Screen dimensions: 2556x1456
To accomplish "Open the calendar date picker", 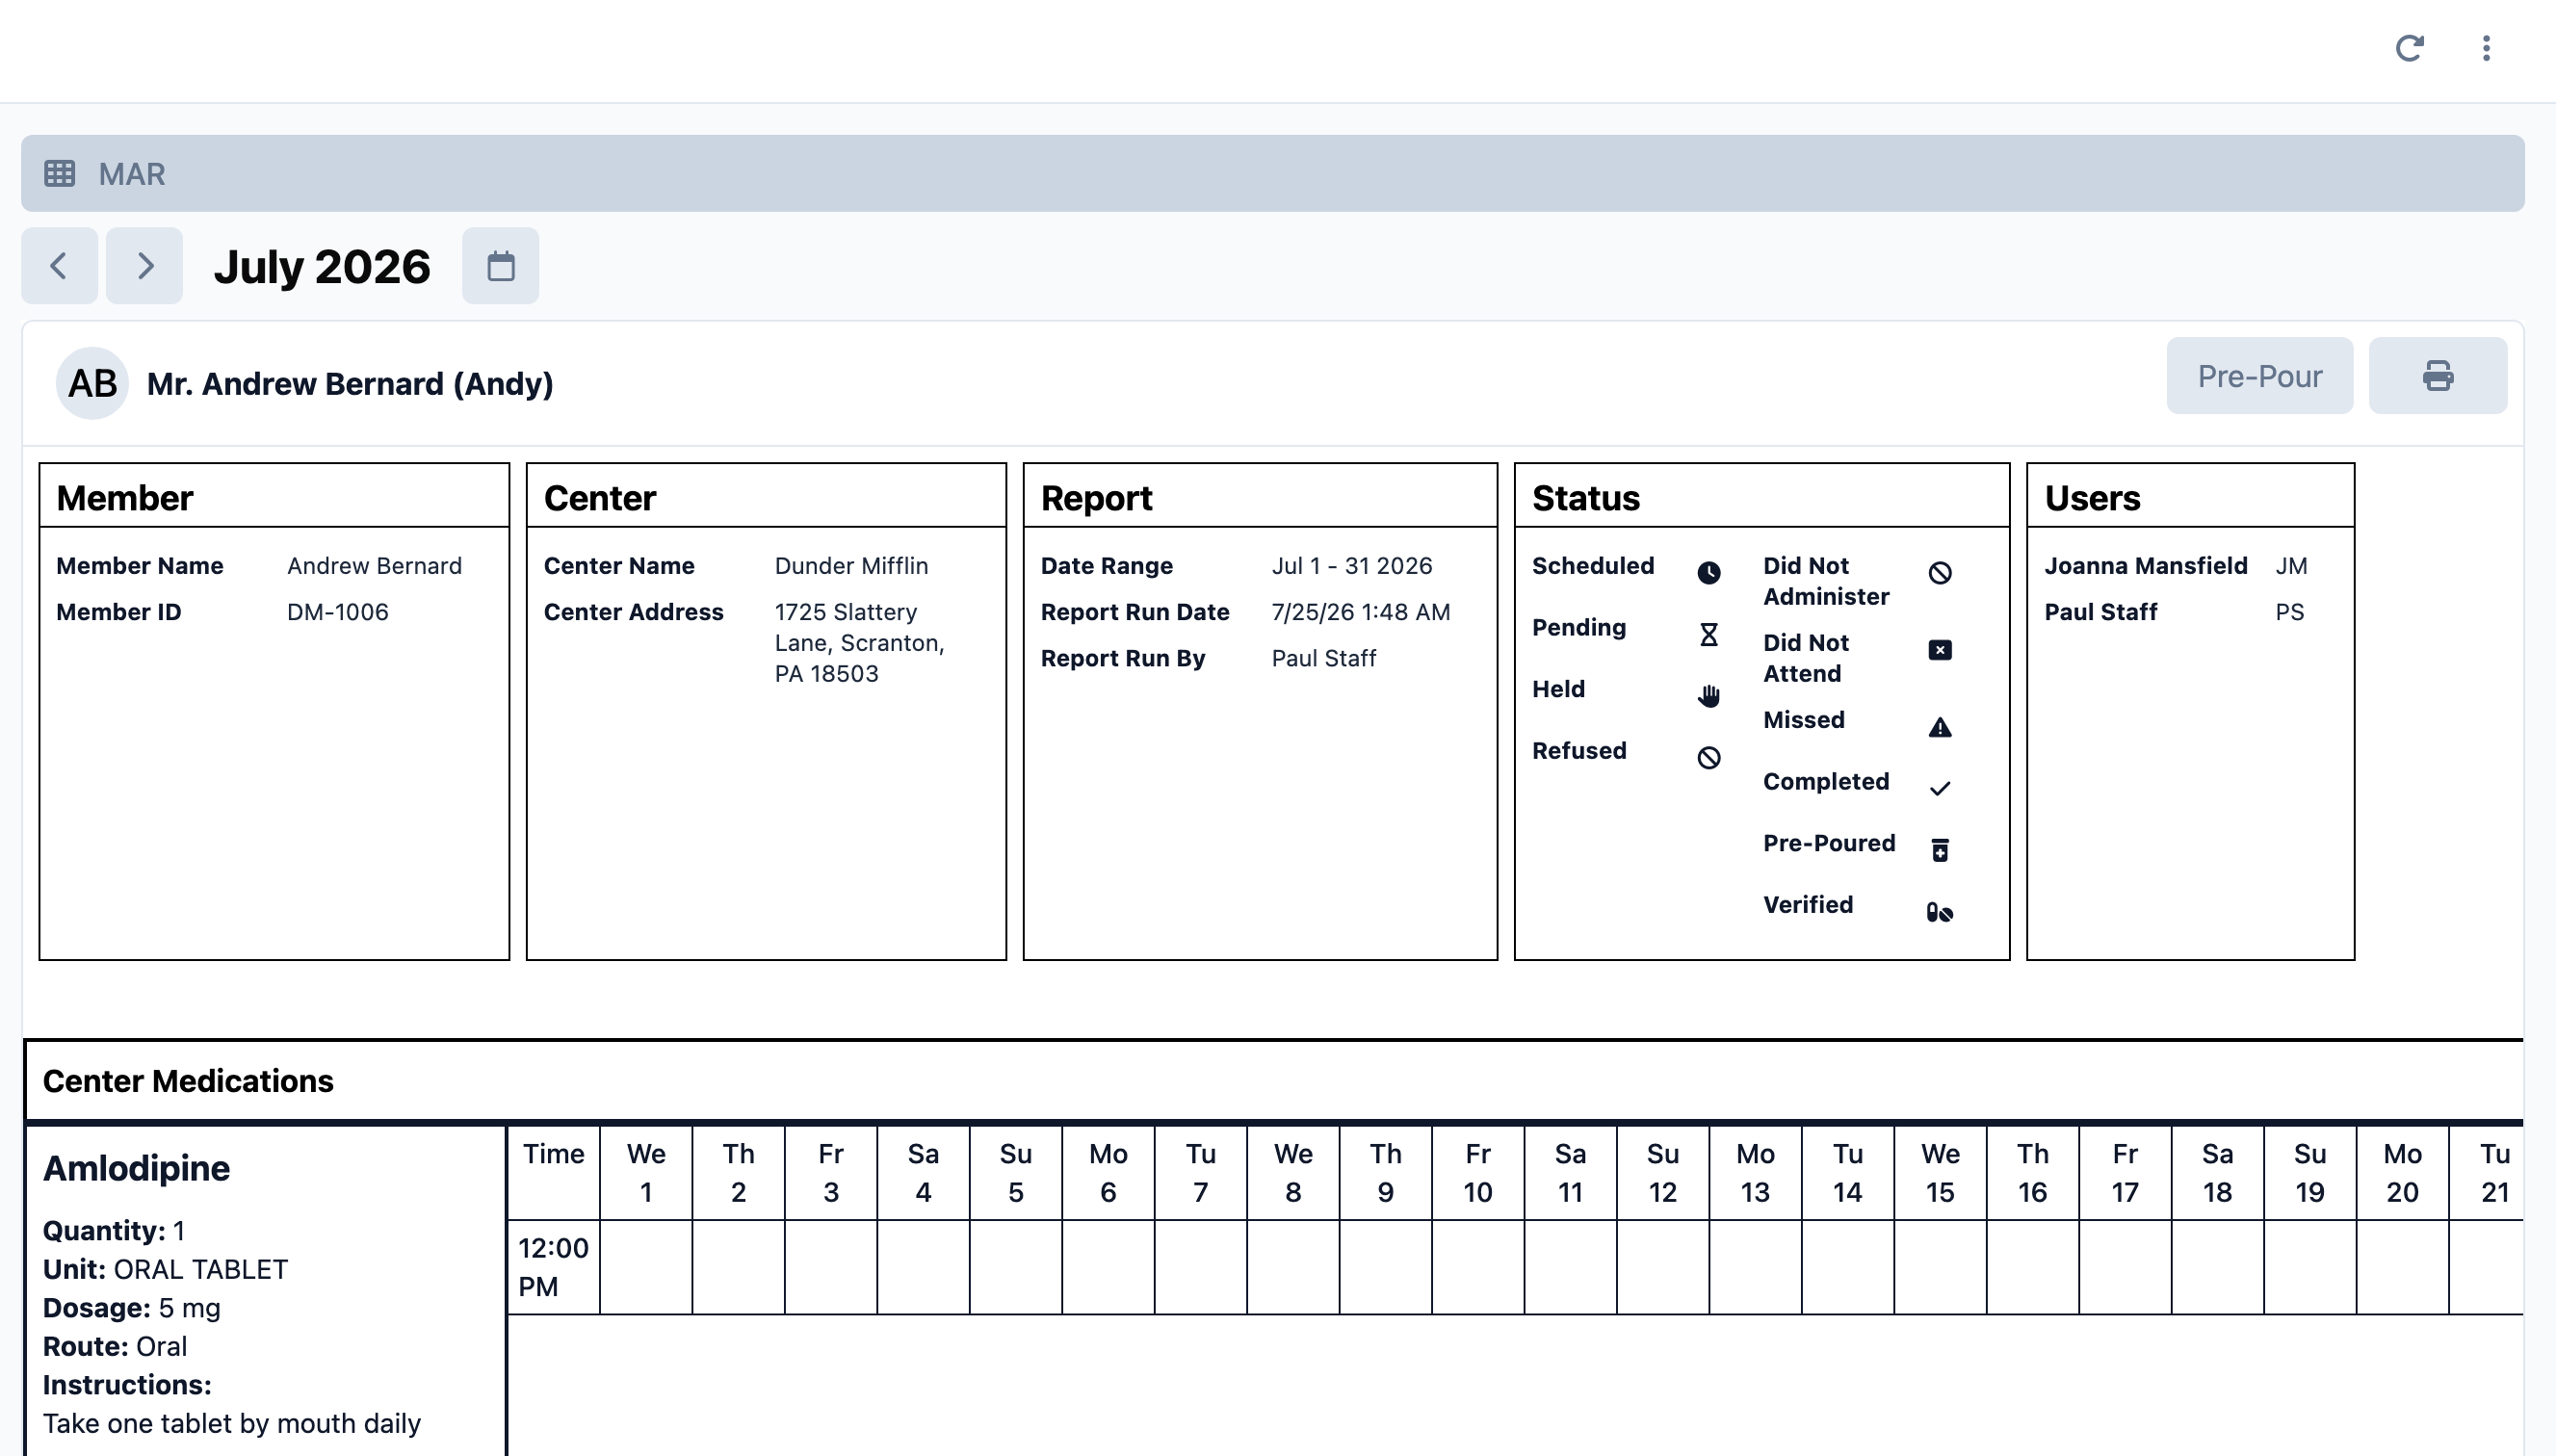I will click(500, 266).
